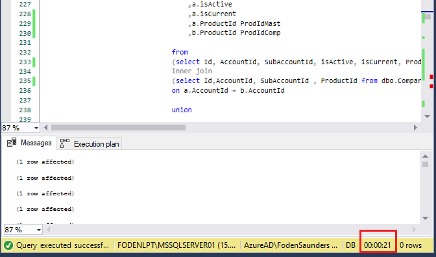
Task: Place cursor on the union keyword line
Action: pyautogui.click(x=182, y=110)
